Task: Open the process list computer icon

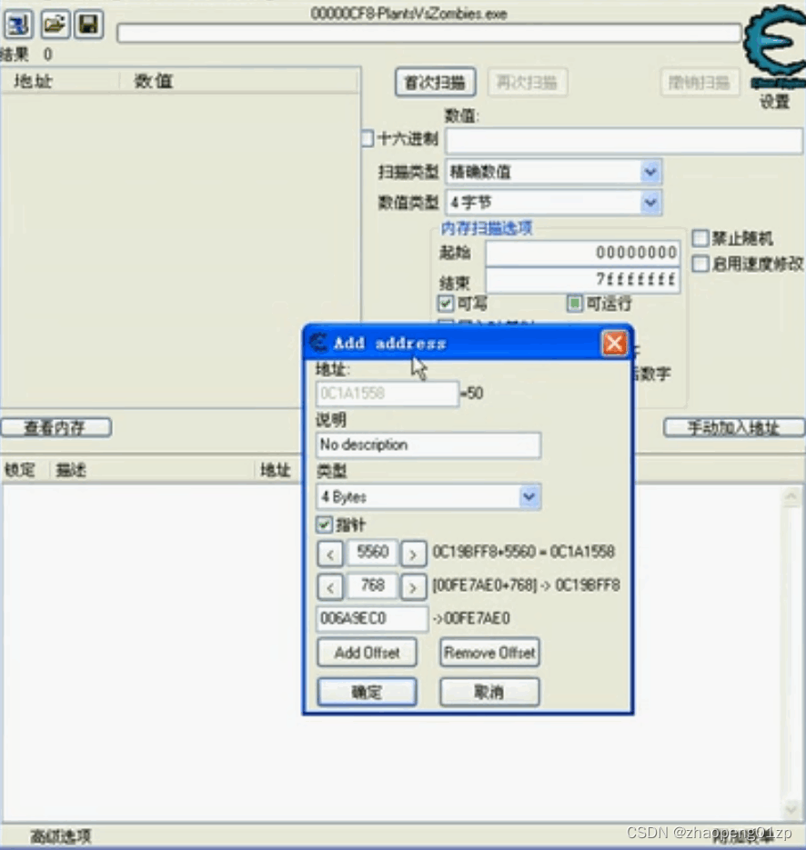Action: [x=19, y=25]
